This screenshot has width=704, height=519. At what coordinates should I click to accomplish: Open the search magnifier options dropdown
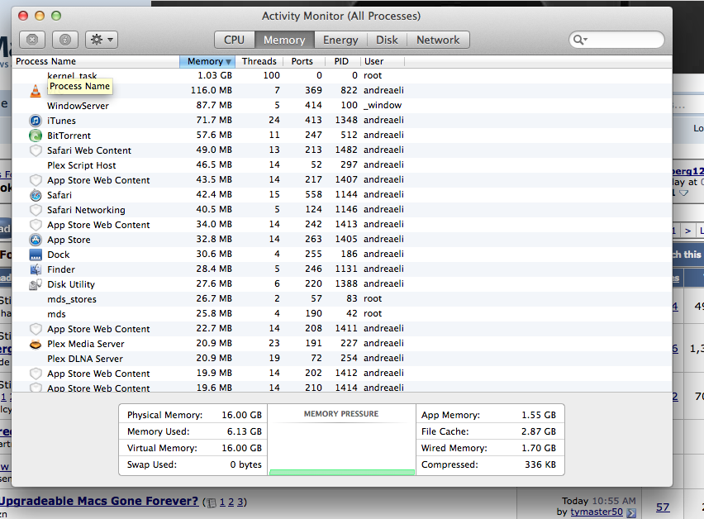[580, 40]
